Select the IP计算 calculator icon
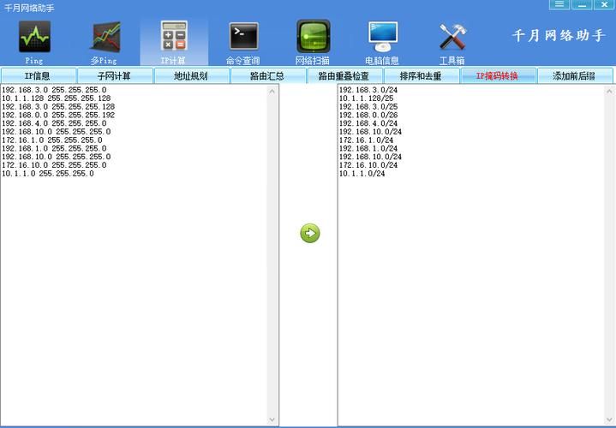The width and height of the screenshot is (616, 428). [x=174, y=40]
